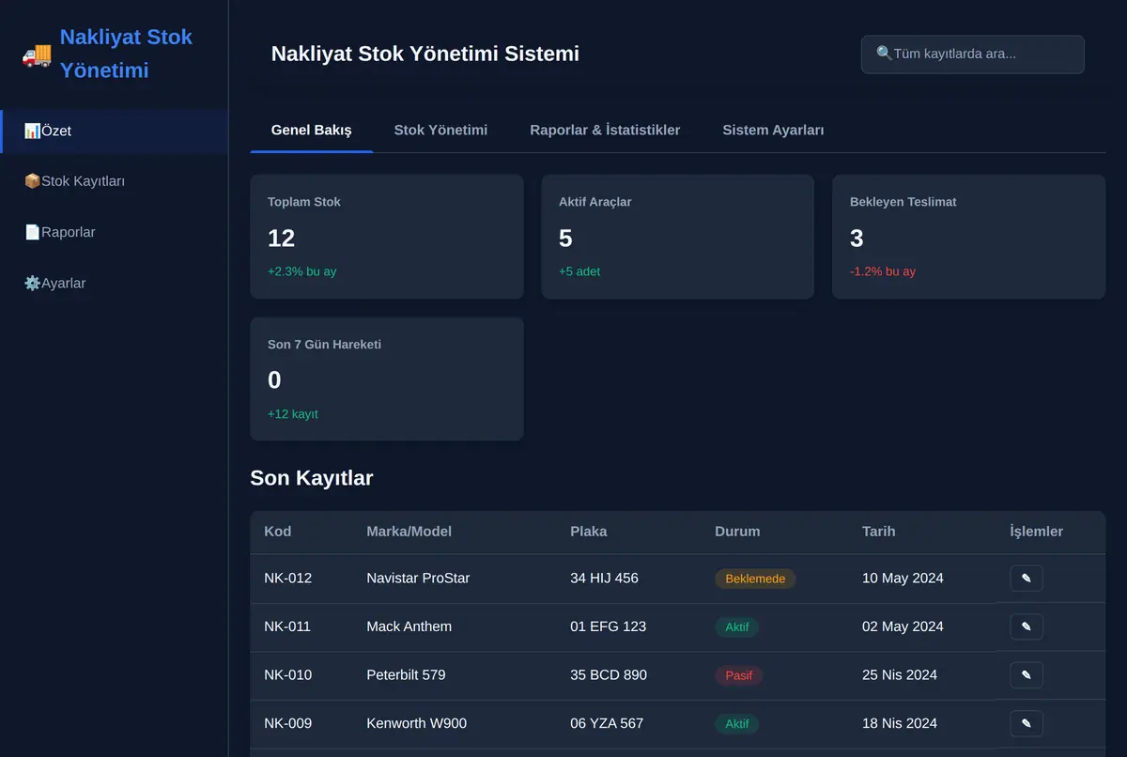Open Ayarlar in the sidebar
Image resolution: width=1127 pixels, height=757 pixels.
coord(114,283)
